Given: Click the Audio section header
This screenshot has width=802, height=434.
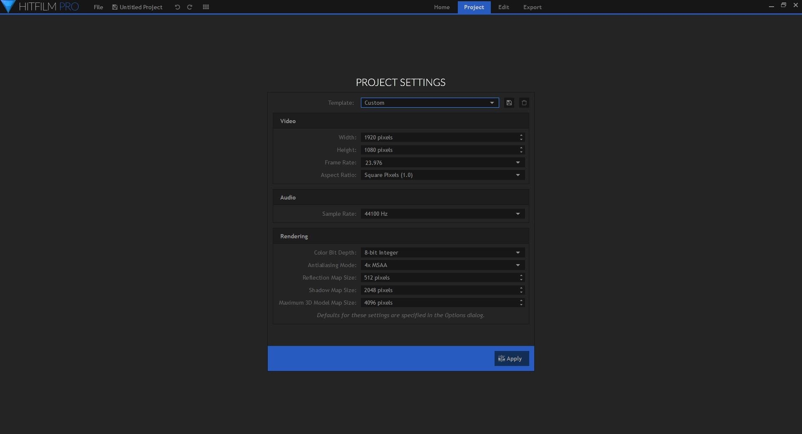Looking at the screenshot, I should tap(401, 197).
